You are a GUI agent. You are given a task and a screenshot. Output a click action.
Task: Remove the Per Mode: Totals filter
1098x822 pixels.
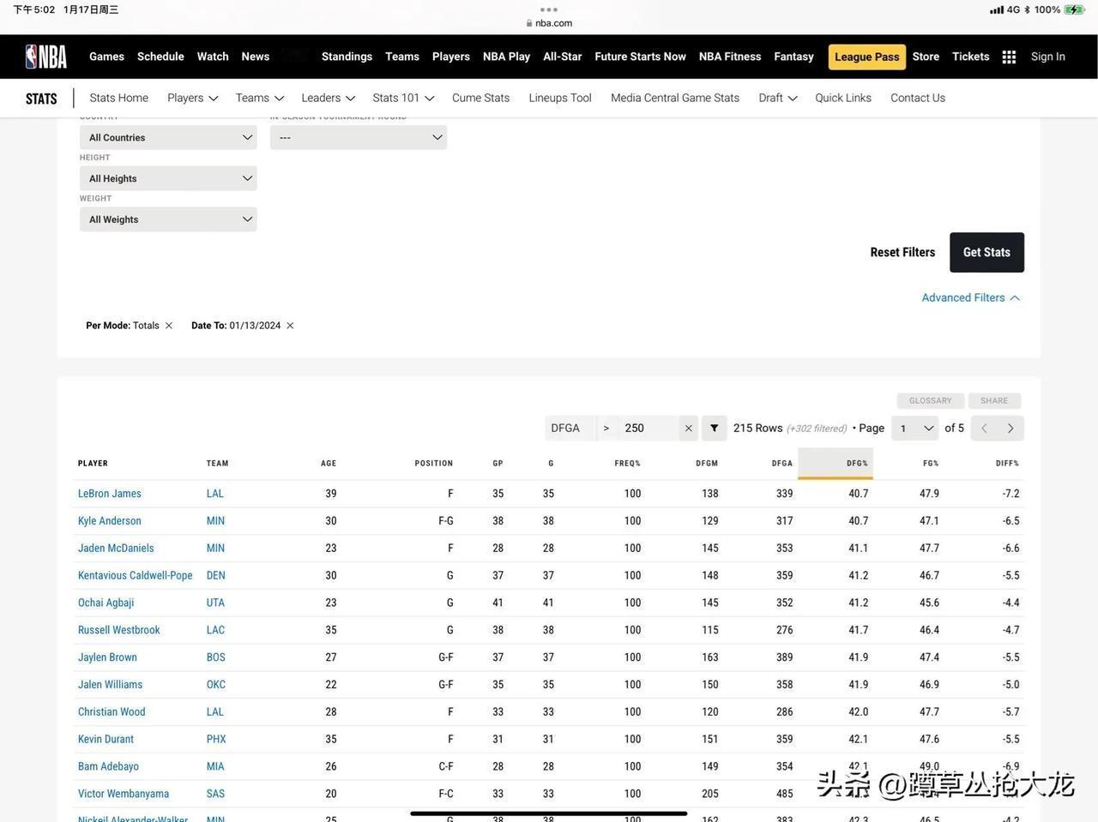coord(169,326)
